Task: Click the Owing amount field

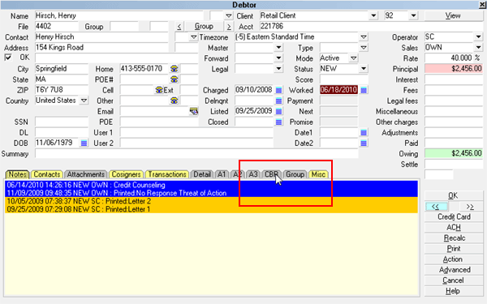Action: [454, 153]
